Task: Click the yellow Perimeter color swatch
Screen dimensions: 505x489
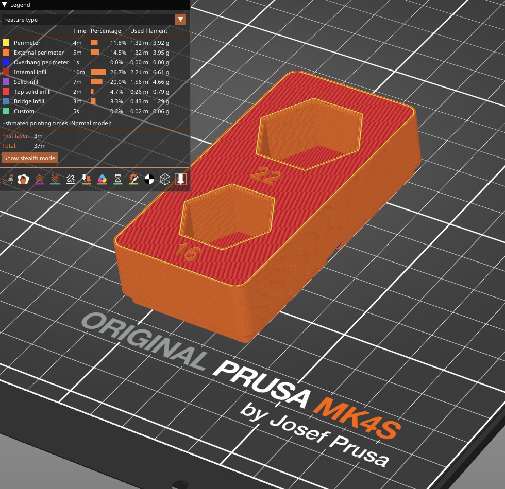Action: [x=6, y=42]
